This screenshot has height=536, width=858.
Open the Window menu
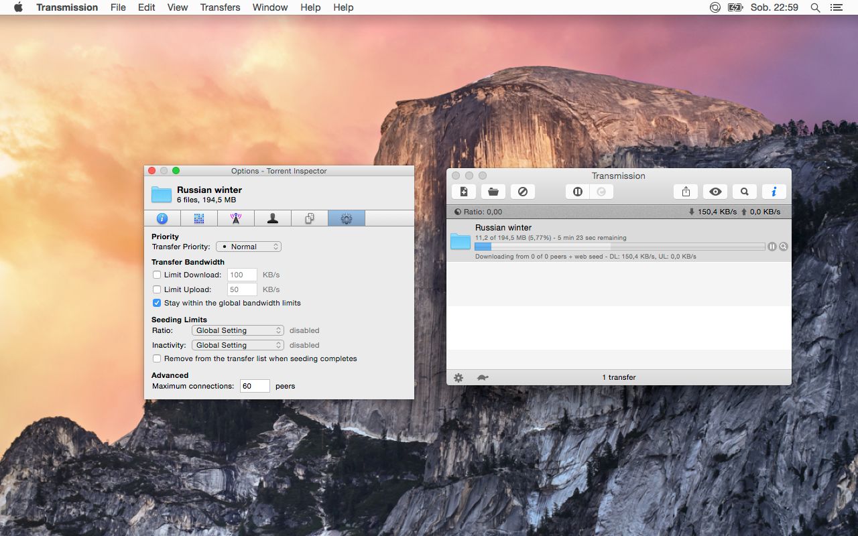pos(270,7)
